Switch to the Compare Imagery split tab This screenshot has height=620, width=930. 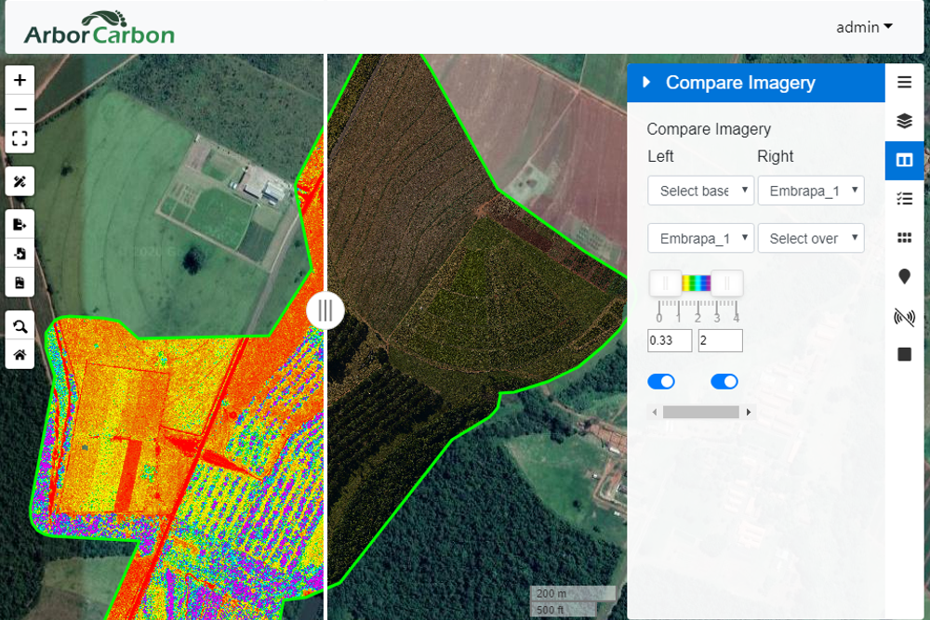tap(904, 160)
